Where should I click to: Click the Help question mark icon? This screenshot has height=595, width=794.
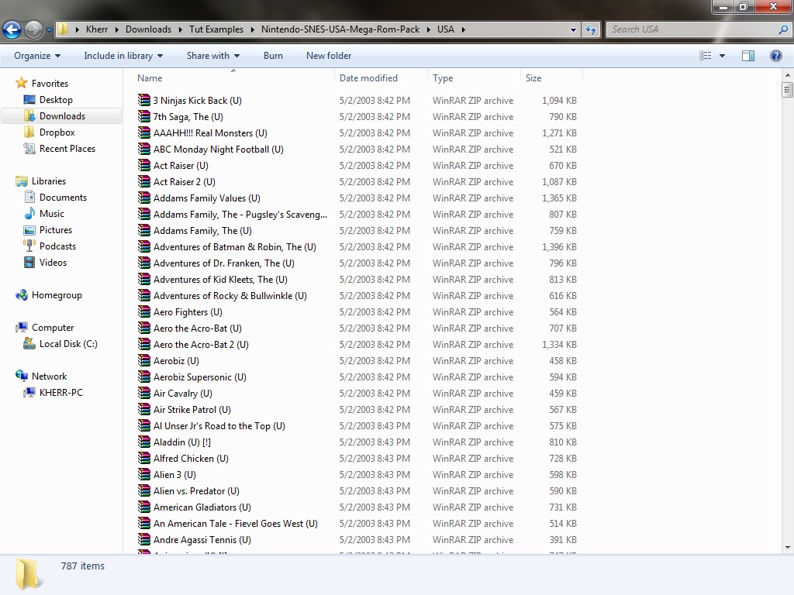[775, 56]
